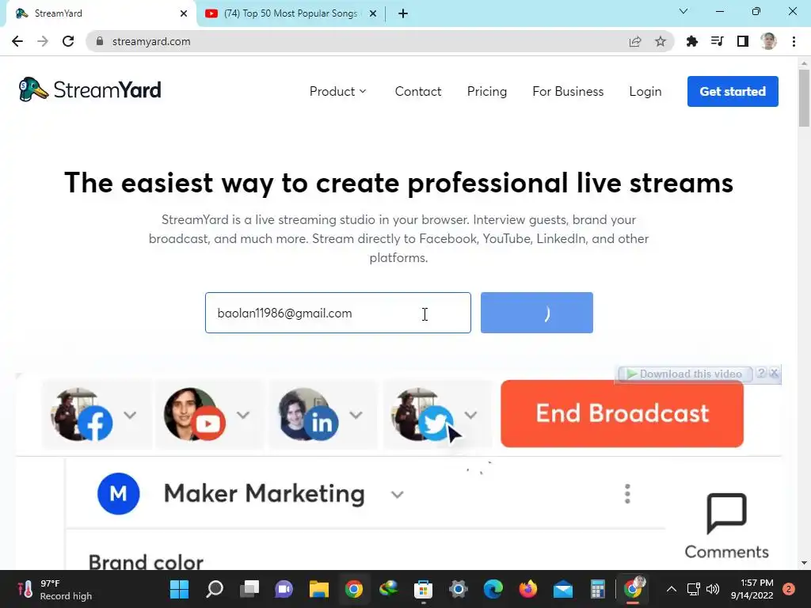Open the clock showing 1:57 PM
Viewport: 811px width, 608px height.
tap(752, 589)
